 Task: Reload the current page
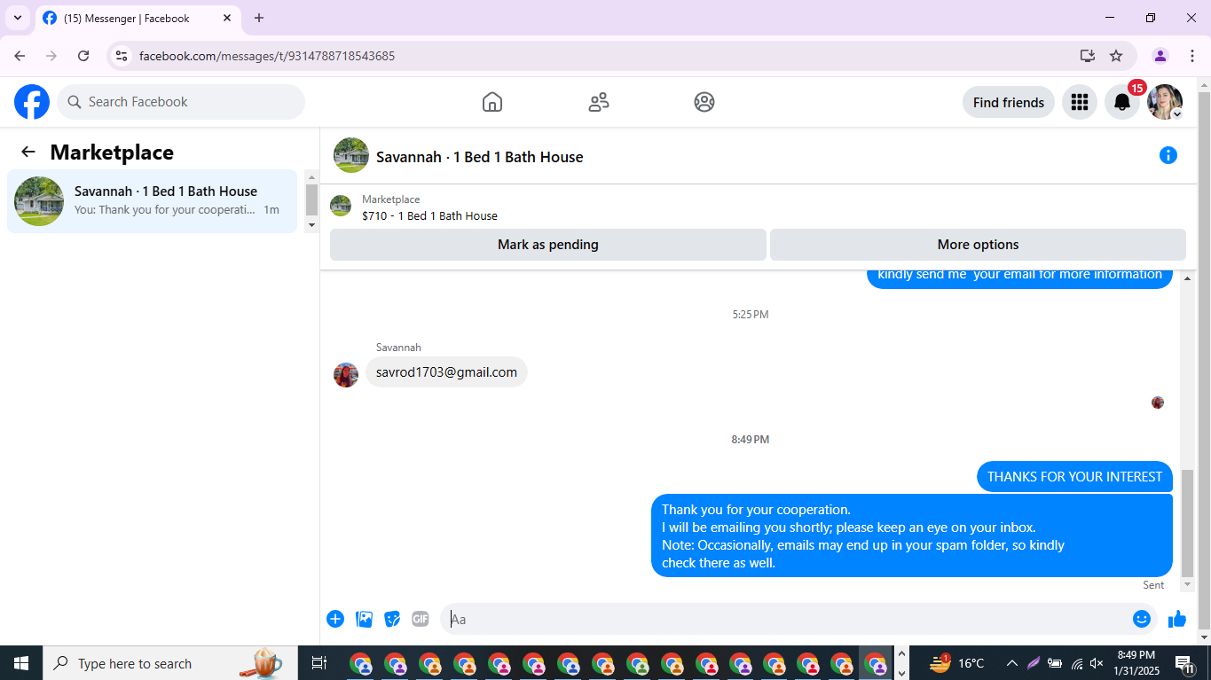pos(83,56)
